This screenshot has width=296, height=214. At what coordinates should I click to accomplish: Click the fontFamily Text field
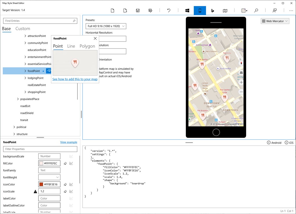pos(49,170)
